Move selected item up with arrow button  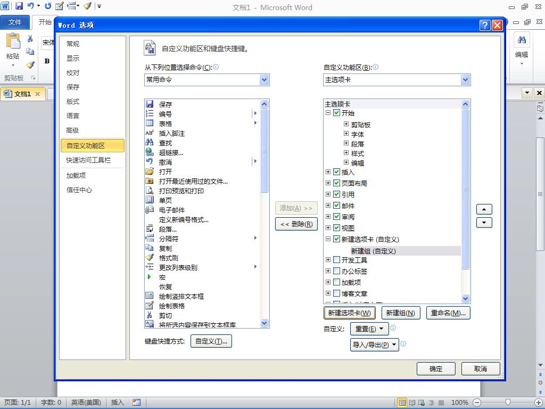coord(484,209)
